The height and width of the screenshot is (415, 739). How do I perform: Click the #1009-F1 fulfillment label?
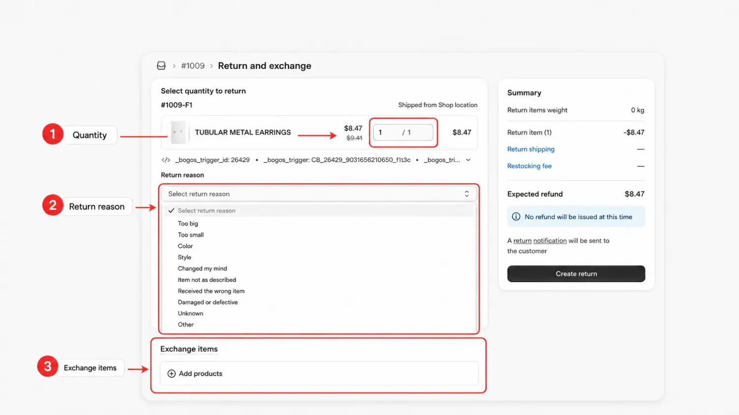tap(176, 105)
